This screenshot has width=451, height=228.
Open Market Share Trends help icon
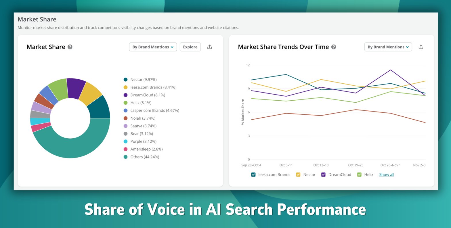coord(334,47)
